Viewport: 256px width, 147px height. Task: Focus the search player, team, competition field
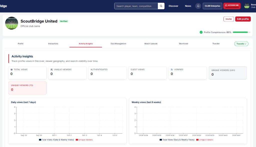point(136,6)
